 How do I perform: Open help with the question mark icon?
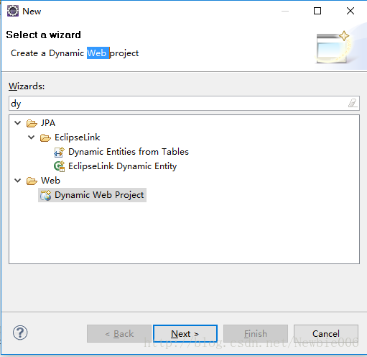(x=20, y=333)
